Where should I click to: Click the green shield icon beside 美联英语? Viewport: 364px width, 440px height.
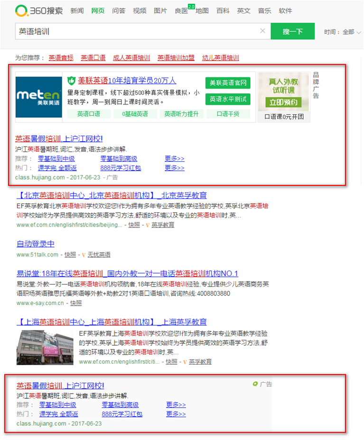(x=71, y=80)
